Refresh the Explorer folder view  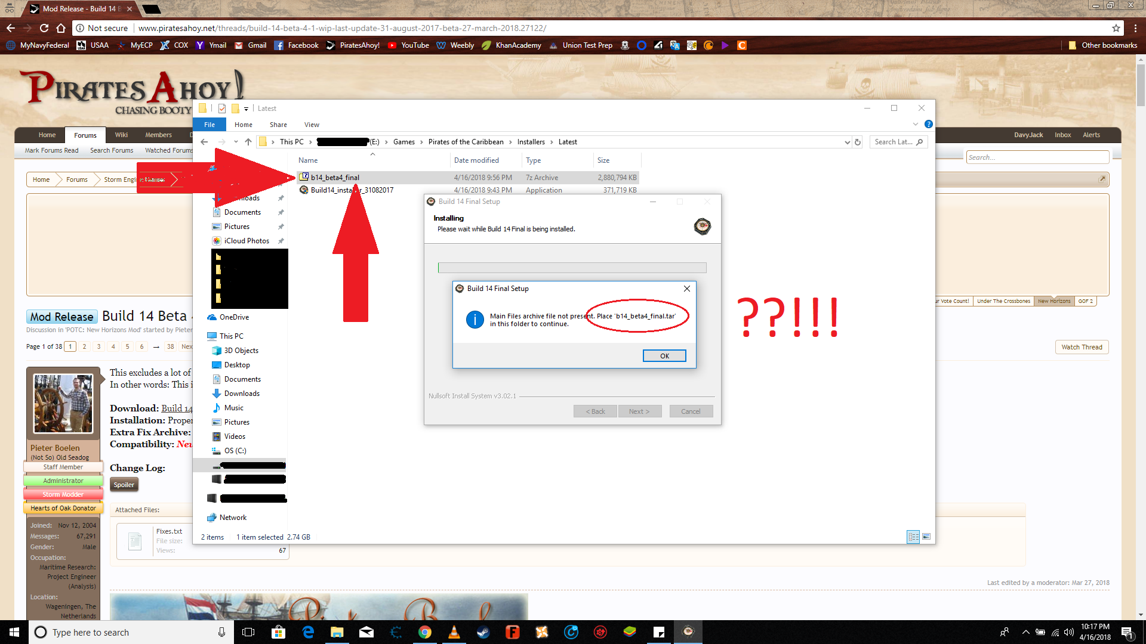click(858, 142)
